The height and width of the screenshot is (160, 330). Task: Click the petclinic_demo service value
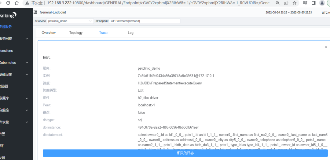tap(149, 68)
